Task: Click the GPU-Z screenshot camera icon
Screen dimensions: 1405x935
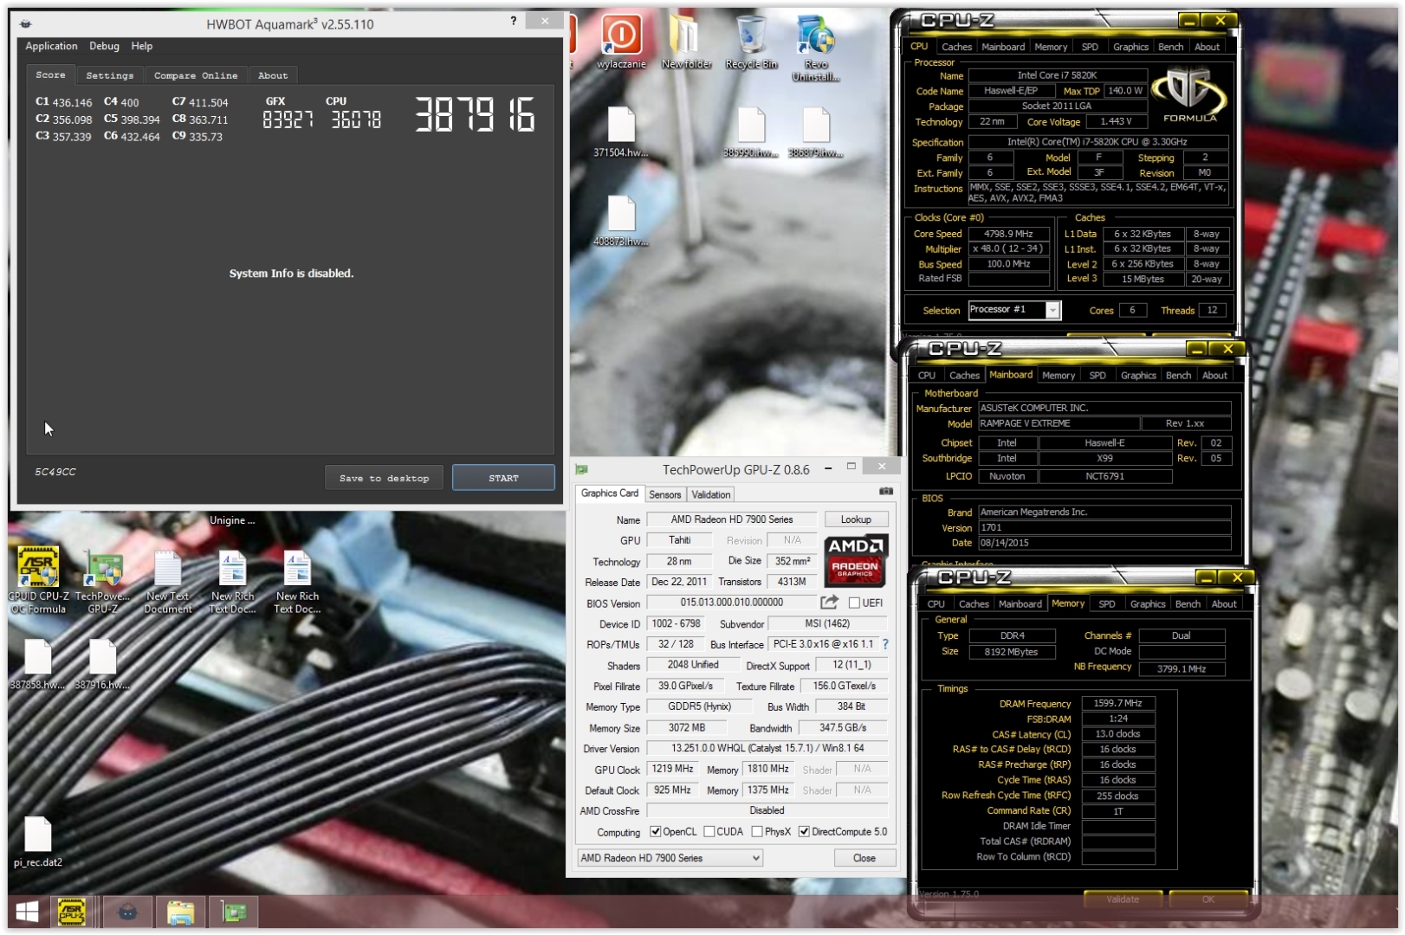Action: (885, 492)
